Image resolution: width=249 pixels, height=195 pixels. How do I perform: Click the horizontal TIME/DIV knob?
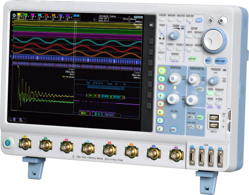tap(192, 100)
